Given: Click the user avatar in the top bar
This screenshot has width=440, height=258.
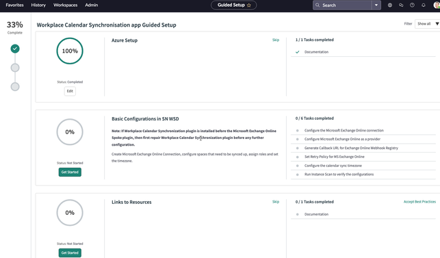Looking at the screenshot, I should click(x=437, y=5).
